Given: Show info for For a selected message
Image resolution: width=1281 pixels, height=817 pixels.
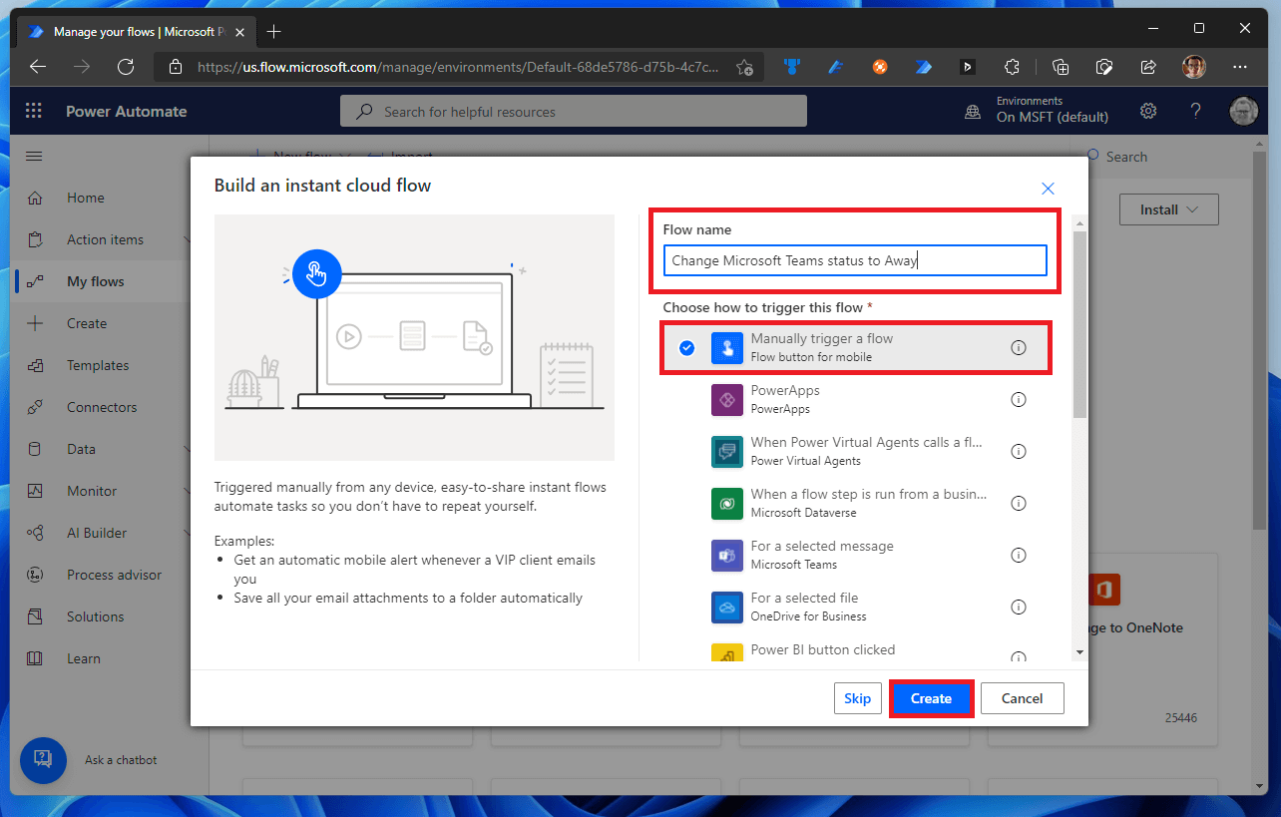Looking at the screenshot, I should [1019, 556].
